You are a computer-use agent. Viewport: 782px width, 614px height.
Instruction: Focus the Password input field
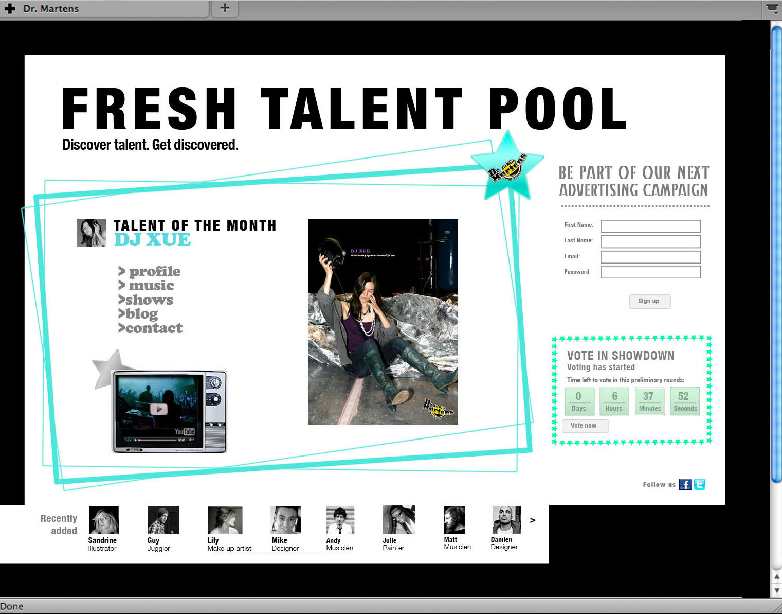[650, 272]
